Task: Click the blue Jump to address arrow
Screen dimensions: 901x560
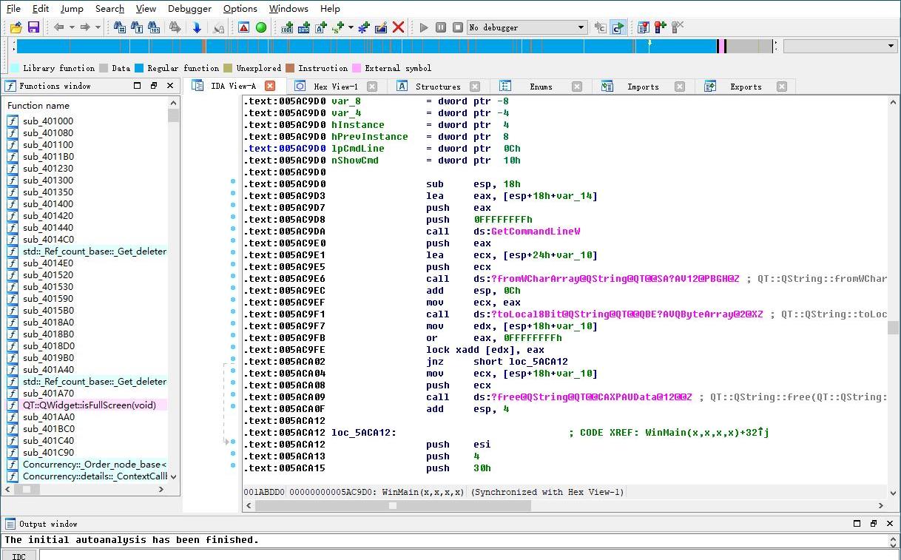Action: coord(197,27)
